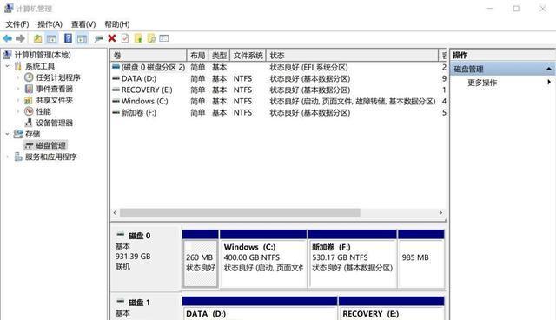Open the 查看(V) menu
The width and height of the screenshot is (556, 320).
click(x=83, y=24)
